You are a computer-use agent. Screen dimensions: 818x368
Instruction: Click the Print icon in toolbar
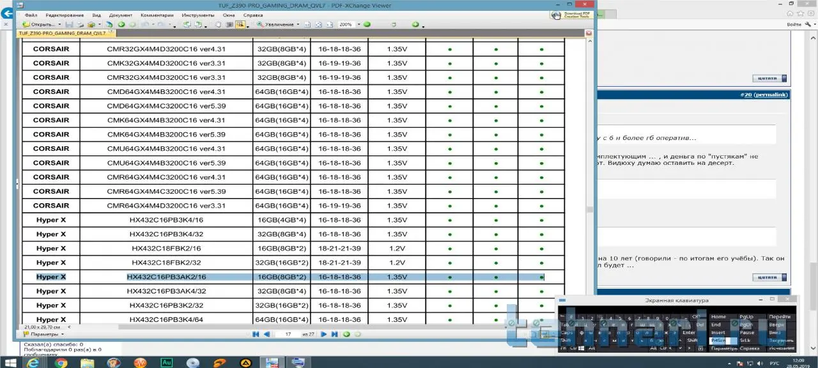tap(80, 24)
